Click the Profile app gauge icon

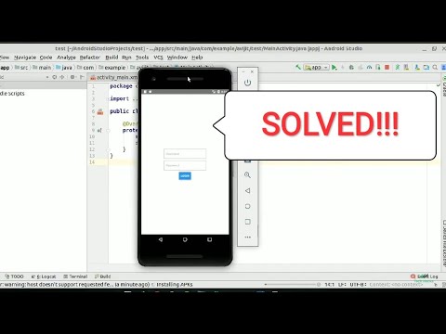click(369, 67)
